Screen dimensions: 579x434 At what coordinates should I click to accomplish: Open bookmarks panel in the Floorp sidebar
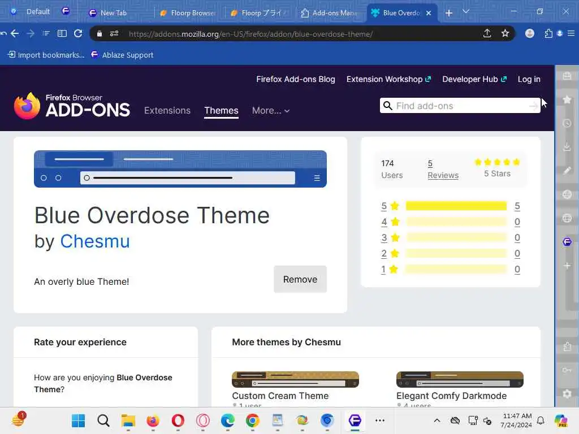(567, 99)
